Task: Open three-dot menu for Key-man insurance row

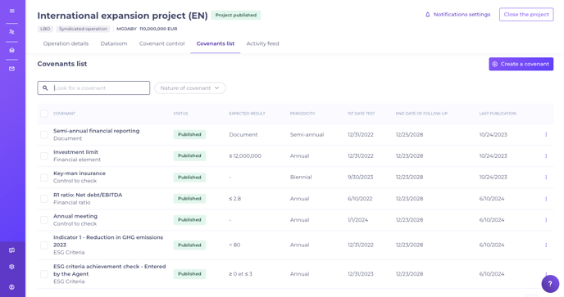Action: click(546, 178)
